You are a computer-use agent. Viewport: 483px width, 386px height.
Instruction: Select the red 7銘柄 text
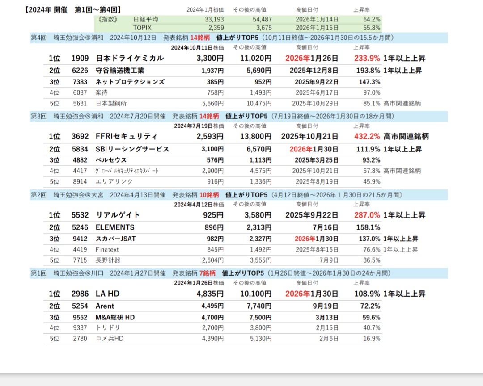pos(208,273)
